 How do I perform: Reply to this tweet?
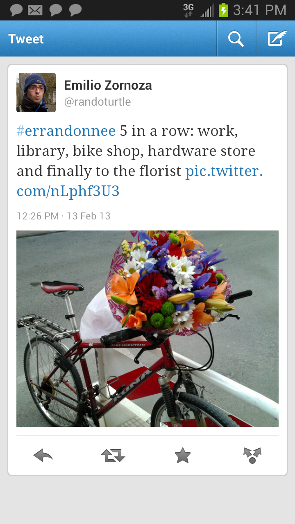(43, 455)
